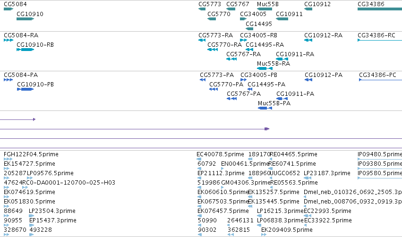Select EST EP21112.3prime
Screen dimensions: 402x237
pos(221,173)
